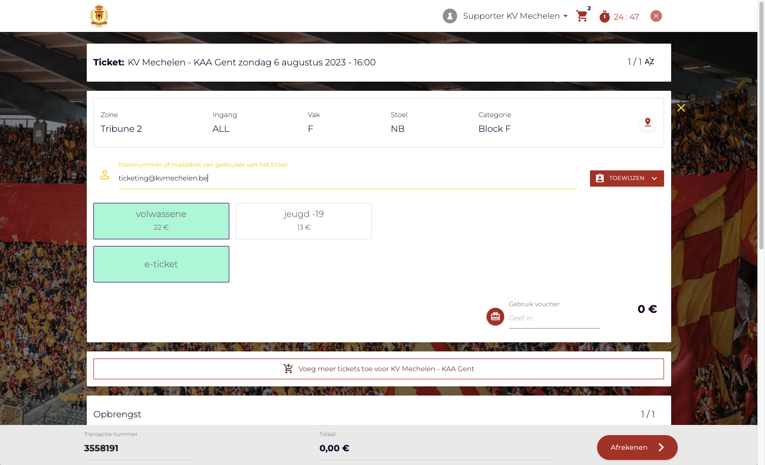
Task: Click the timer value 24 : 47
Action: tap(627, 17)
